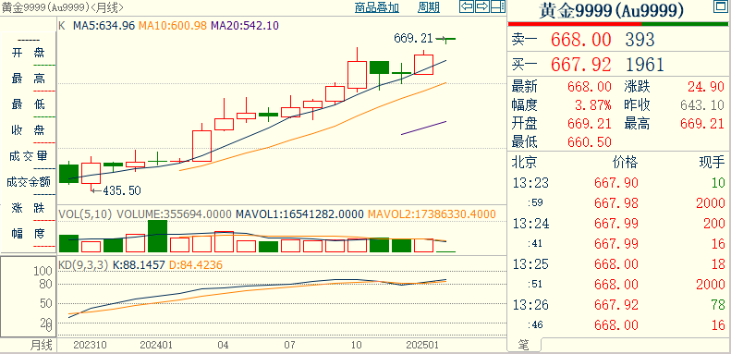Open the 商品叠加 link
Screen dimensions: 731x354
coord(377,7)
